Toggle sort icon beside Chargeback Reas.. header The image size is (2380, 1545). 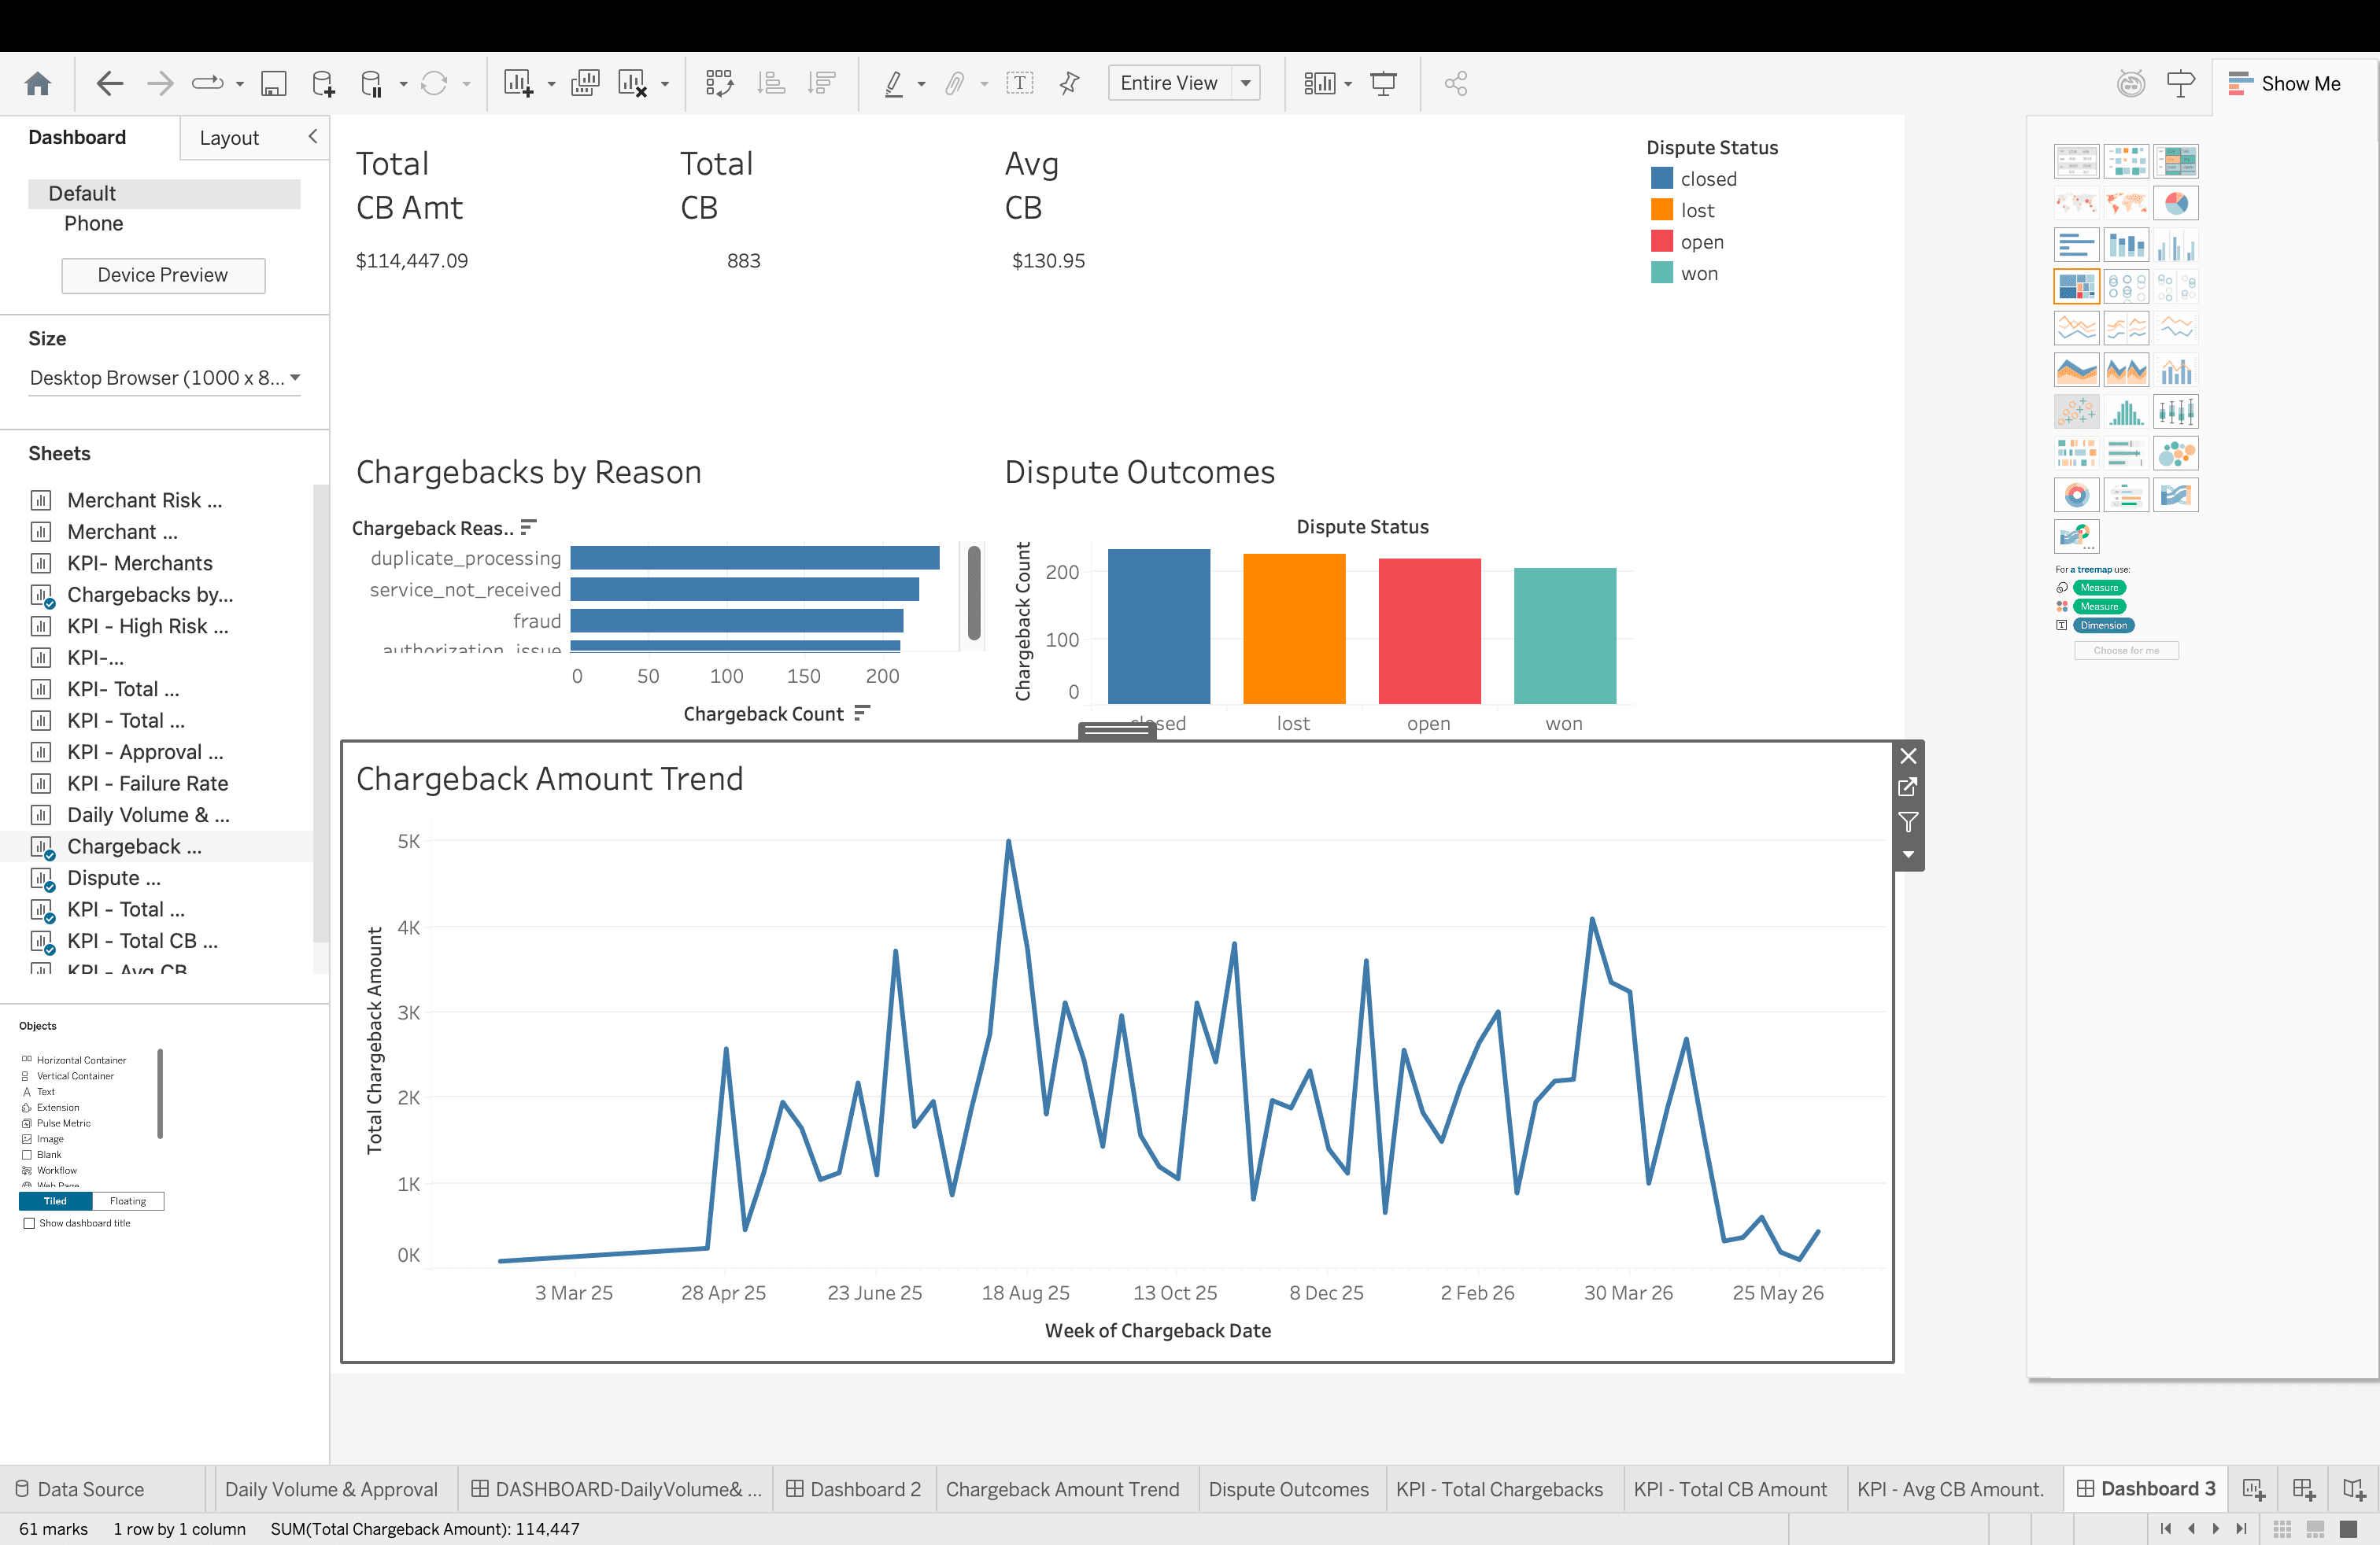coord(528,526)
